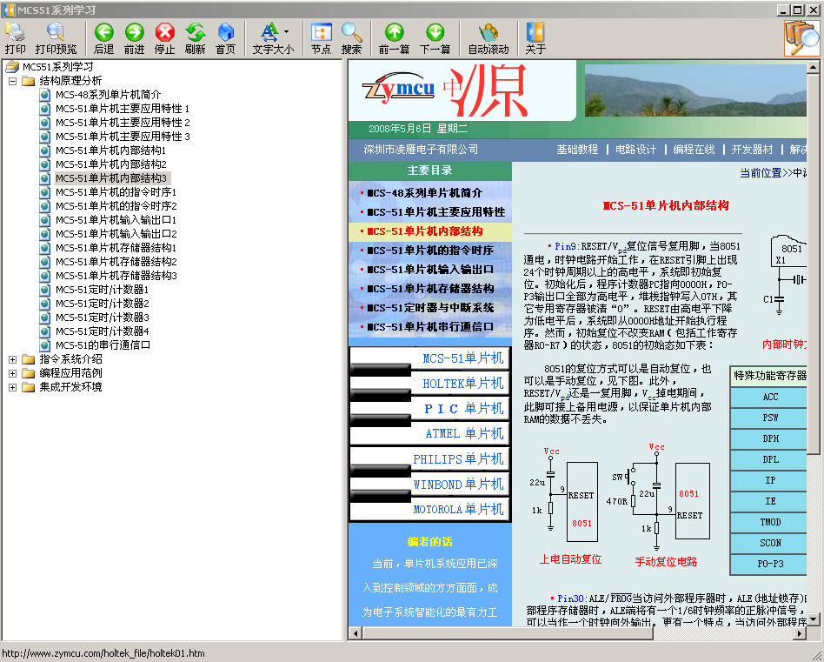Open MCS-51的串行通信口 page
824x662 pixels.
[103, 345]
